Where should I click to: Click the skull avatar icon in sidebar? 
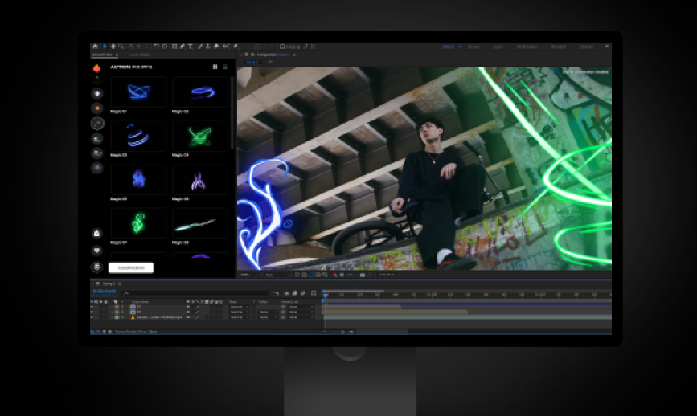(x=96, y=267)
